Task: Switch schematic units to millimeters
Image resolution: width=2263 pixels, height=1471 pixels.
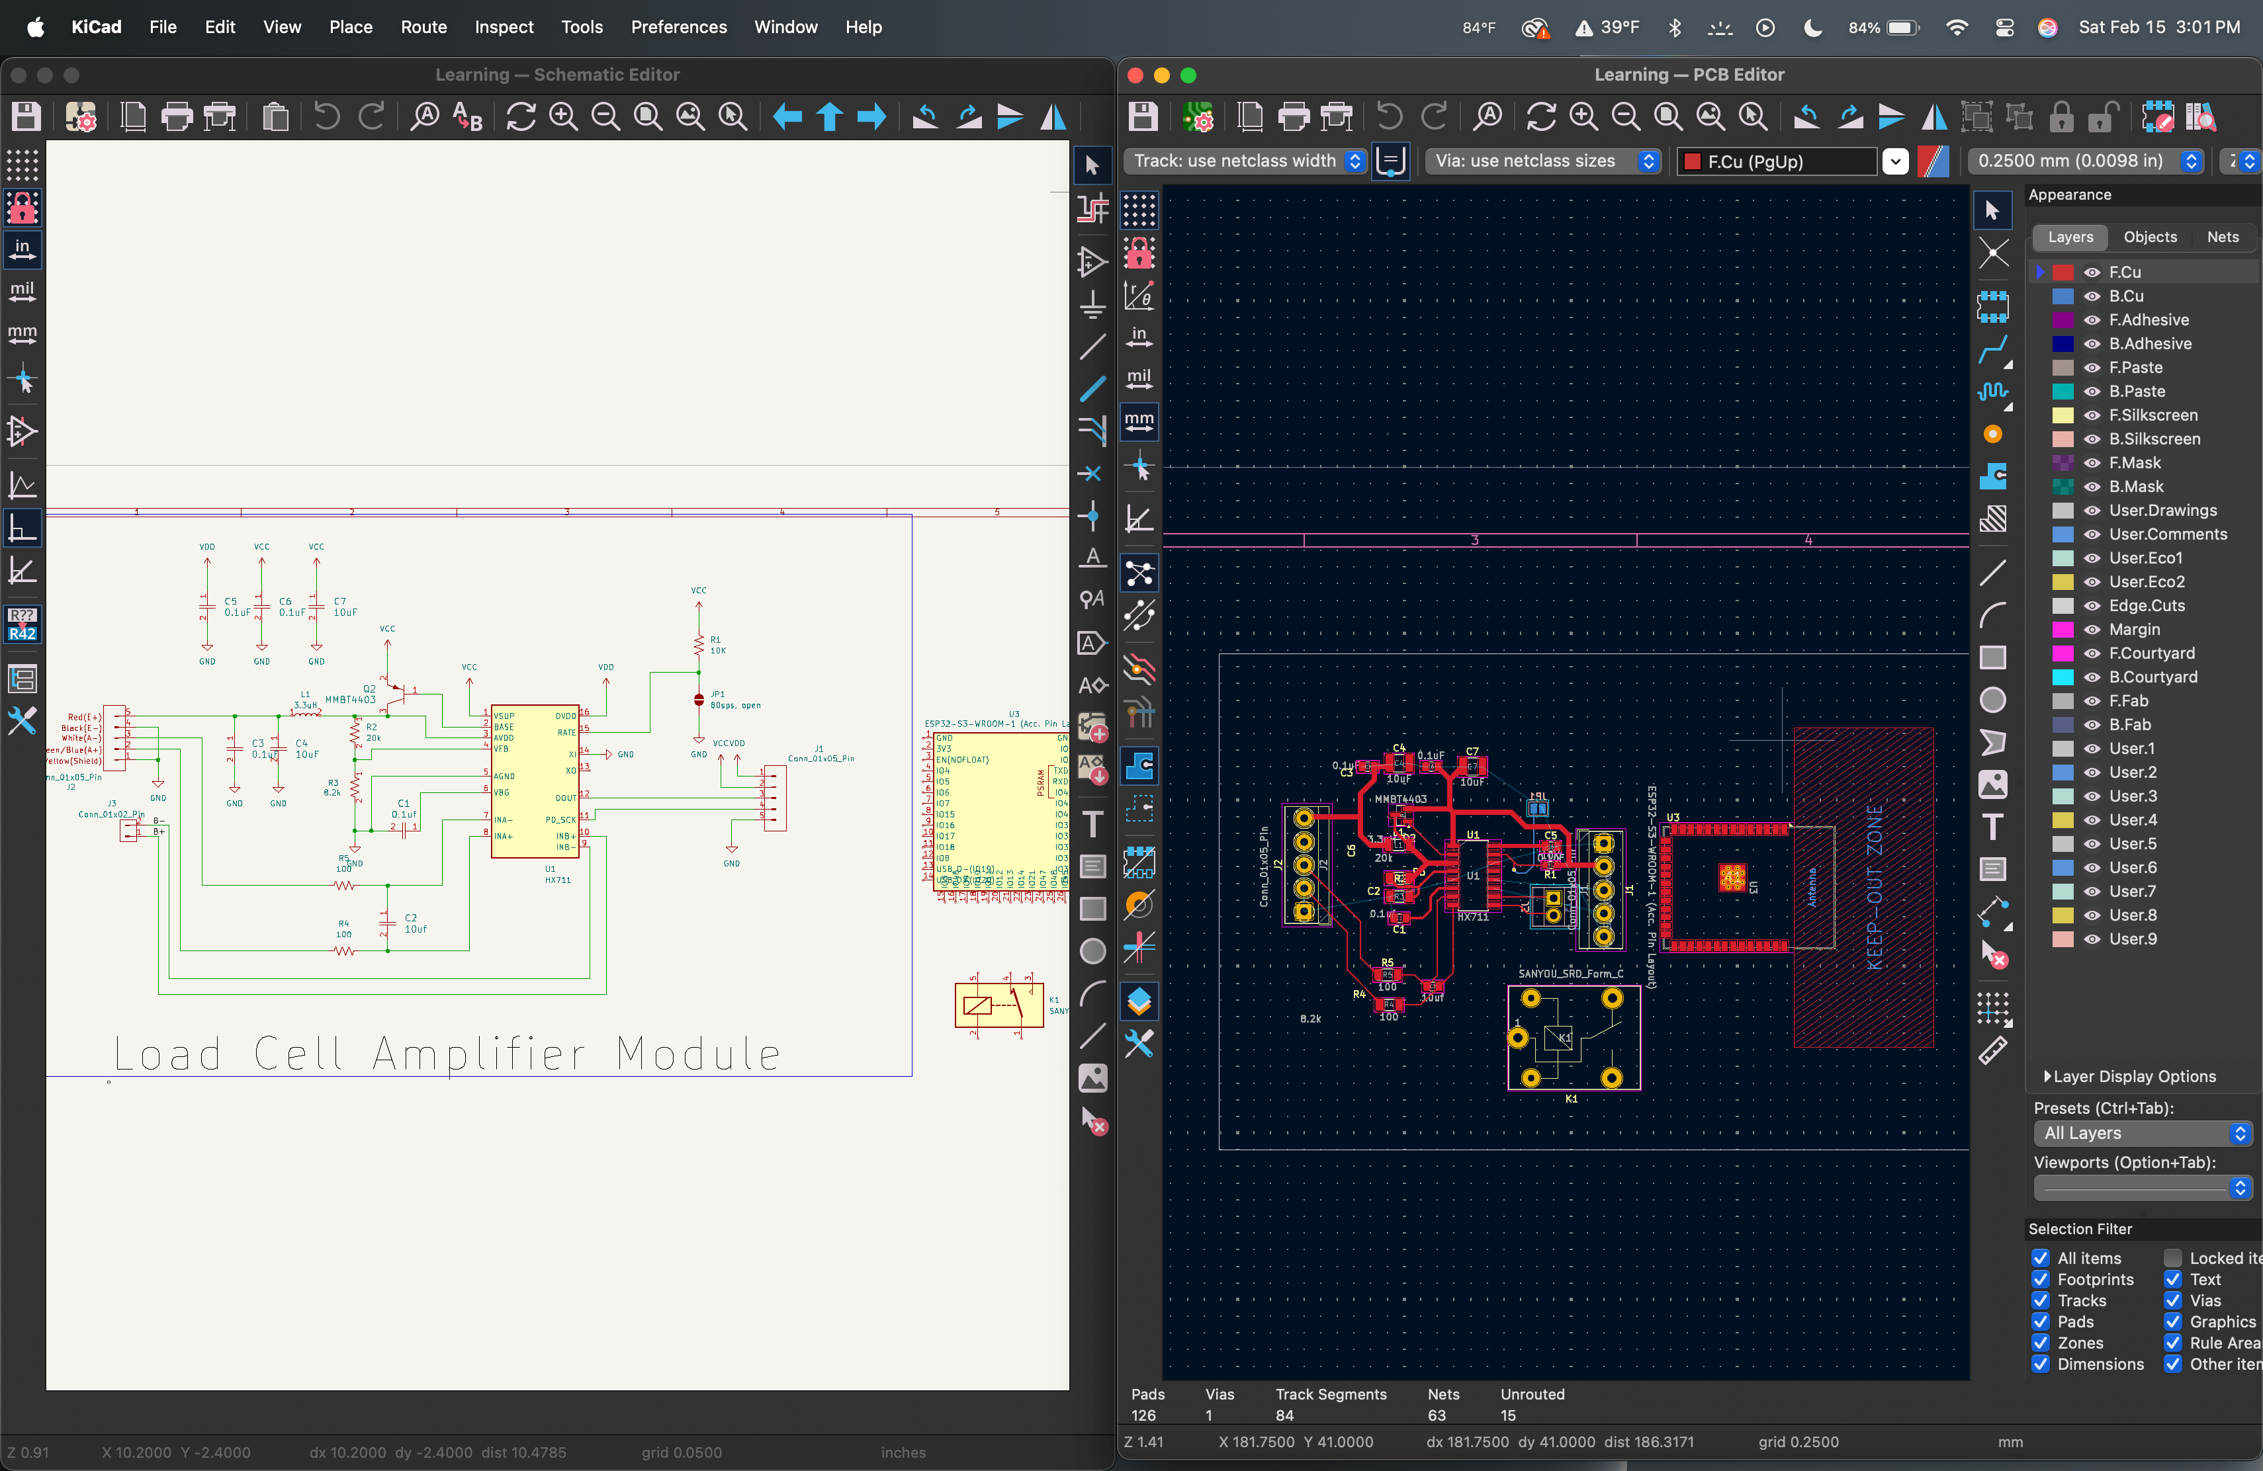Action: [22, 333]
